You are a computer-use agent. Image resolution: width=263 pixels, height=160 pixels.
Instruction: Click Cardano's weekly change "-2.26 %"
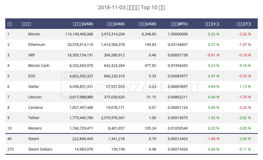point(245,108)
